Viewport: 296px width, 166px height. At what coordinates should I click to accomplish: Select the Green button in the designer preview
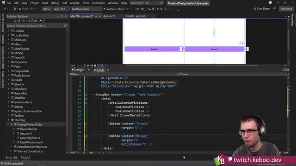[214, 49]
